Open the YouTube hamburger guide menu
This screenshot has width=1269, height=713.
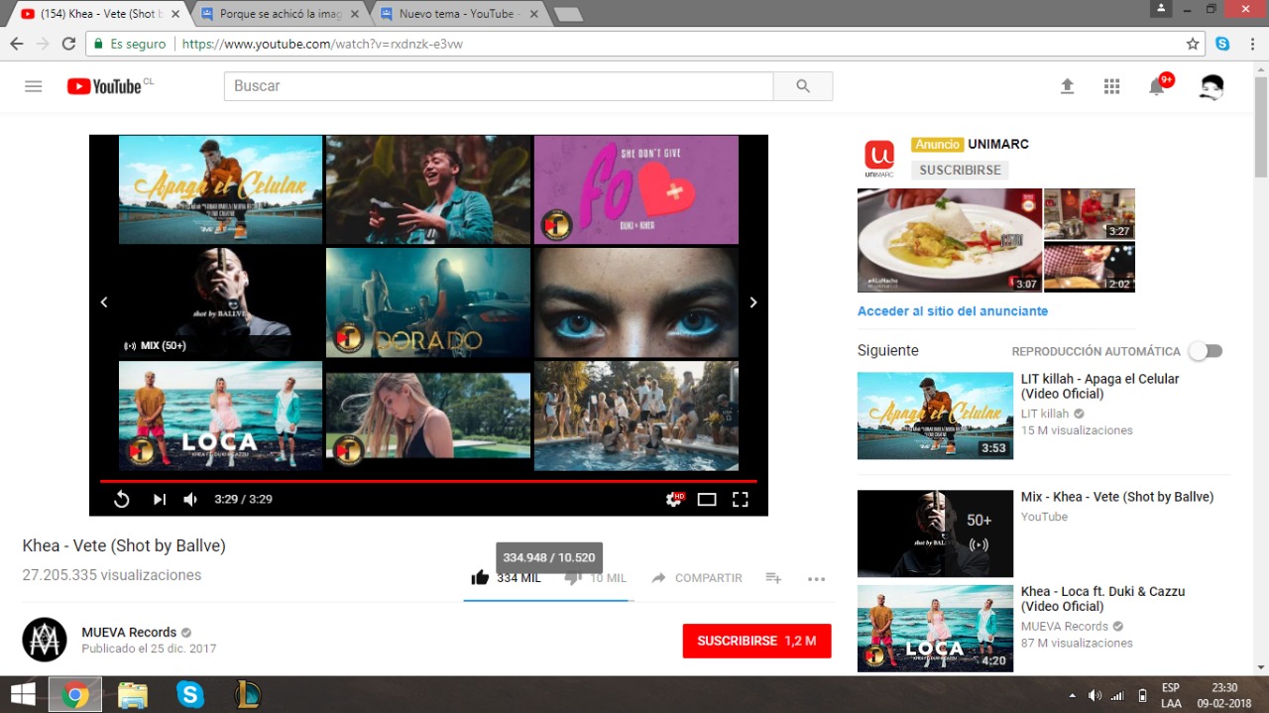[34, 86]
